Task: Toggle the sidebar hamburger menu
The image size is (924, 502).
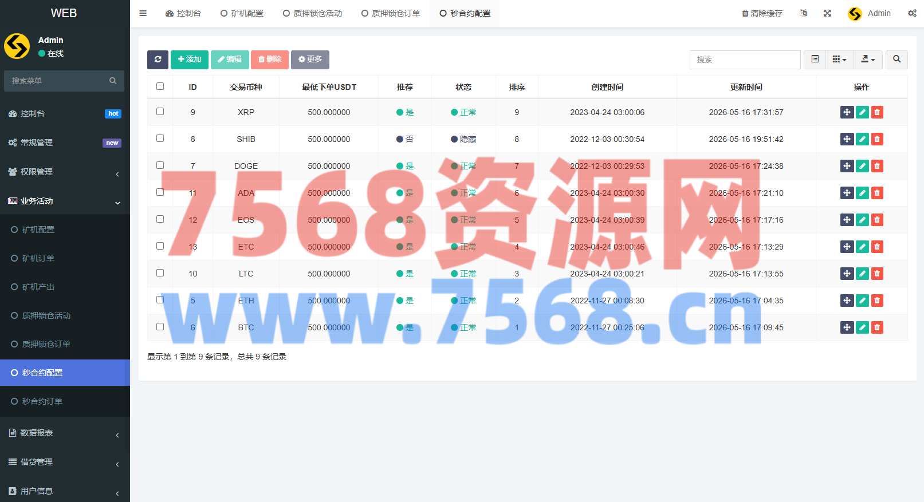Action: tap(143, 13)
